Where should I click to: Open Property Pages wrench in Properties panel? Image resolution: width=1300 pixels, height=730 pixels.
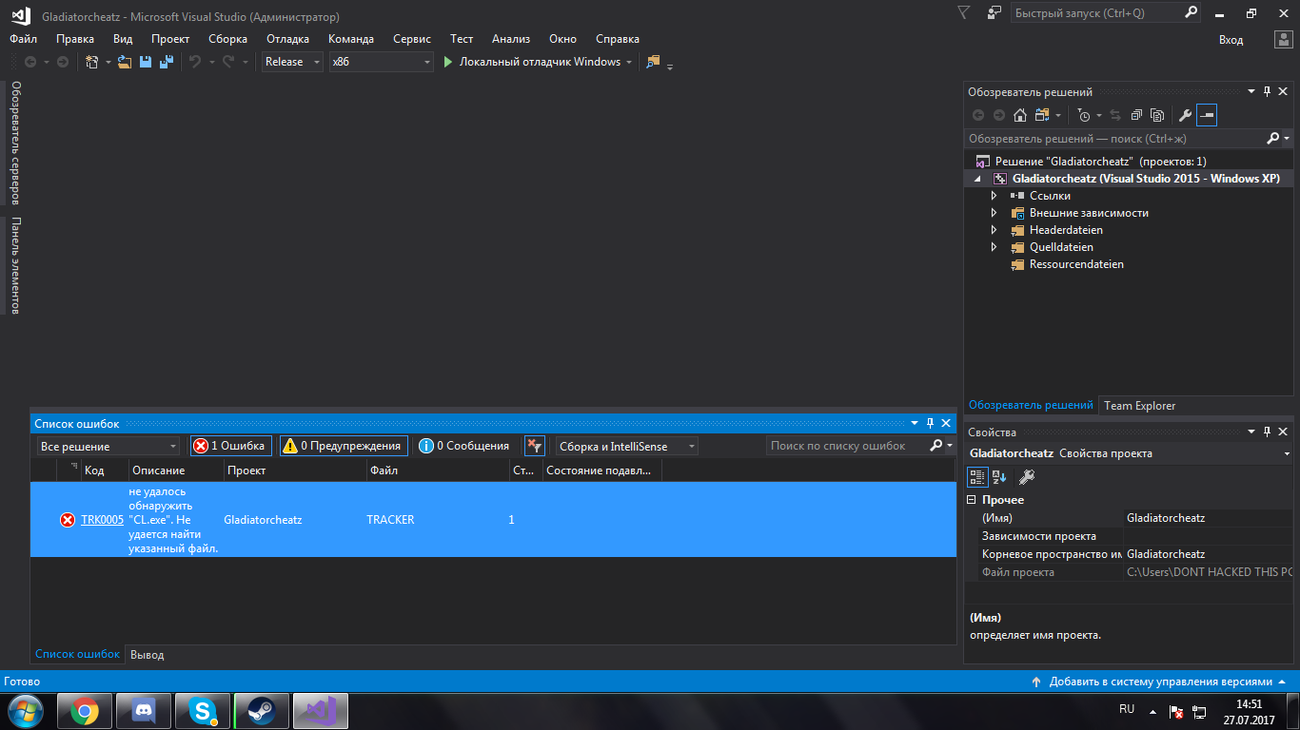click(1027, 477)
